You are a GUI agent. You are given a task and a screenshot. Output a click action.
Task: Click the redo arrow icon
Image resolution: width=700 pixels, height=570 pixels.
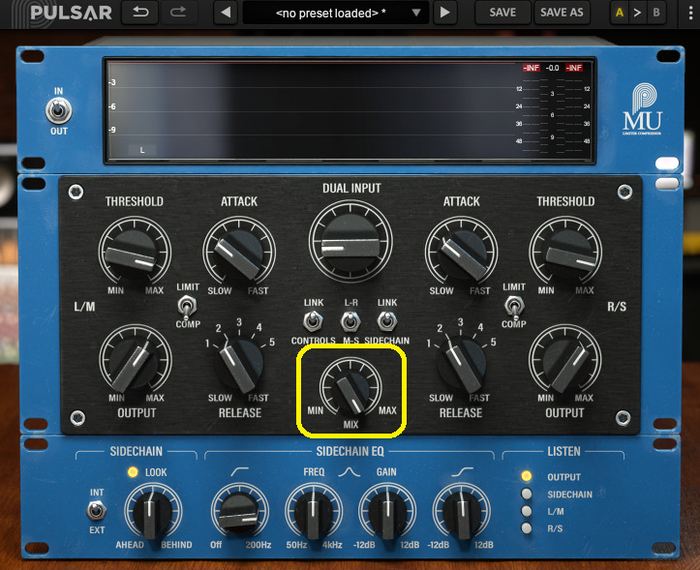(x=178, y=12)
